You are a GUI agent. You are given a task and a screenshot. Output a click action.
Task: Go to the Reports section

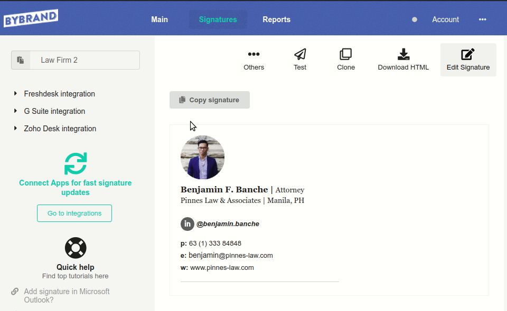[x=276, y=20]
